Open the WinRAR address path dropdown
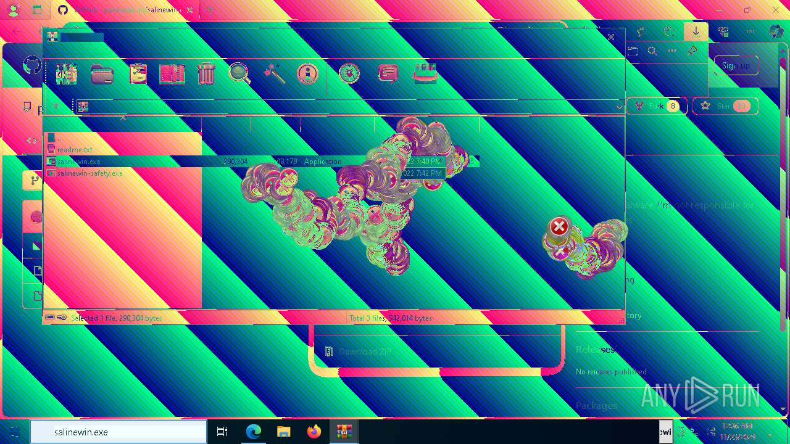Viewport: 790px width, 444px height. point(620,107)
